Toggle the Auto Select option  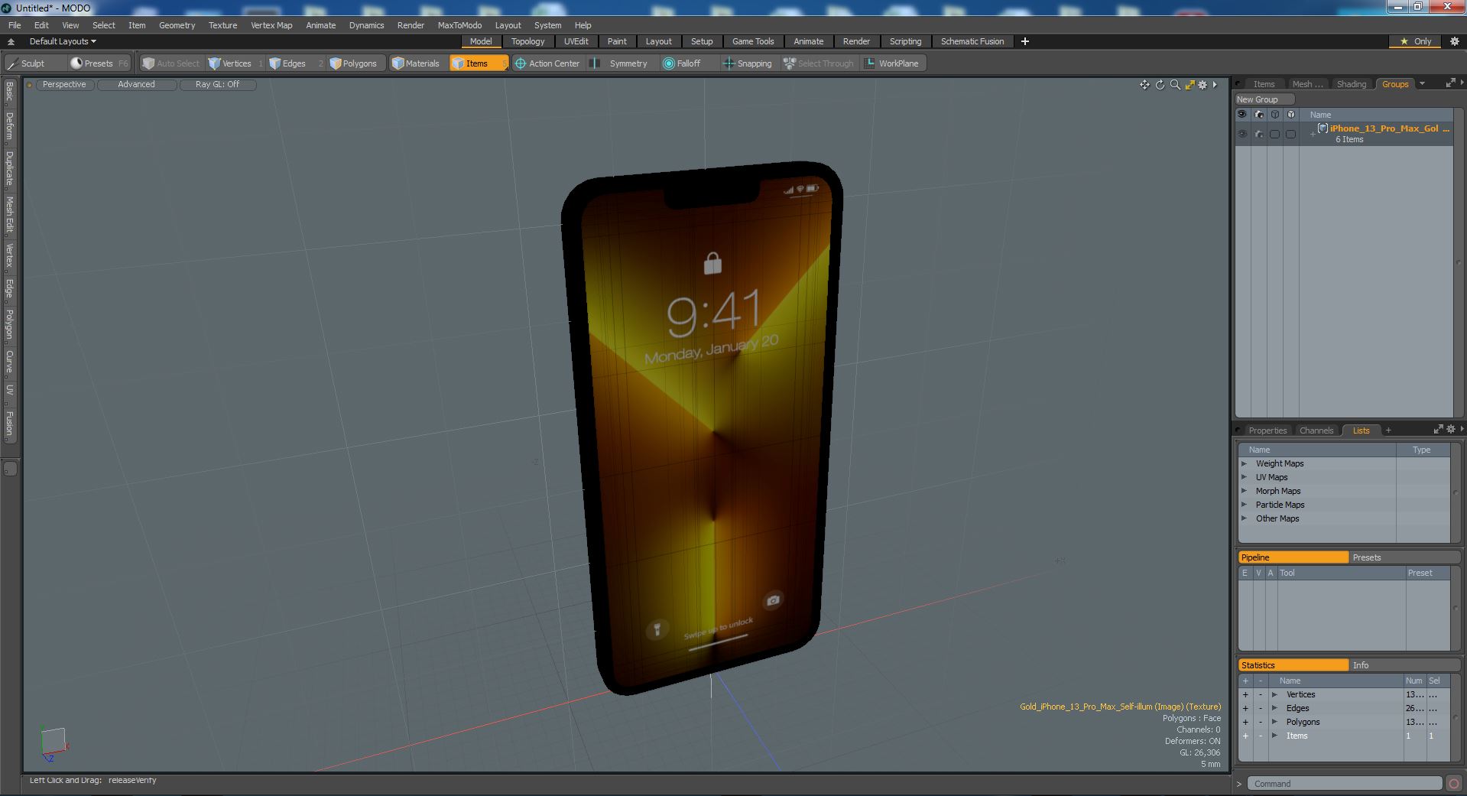point(171,63)
